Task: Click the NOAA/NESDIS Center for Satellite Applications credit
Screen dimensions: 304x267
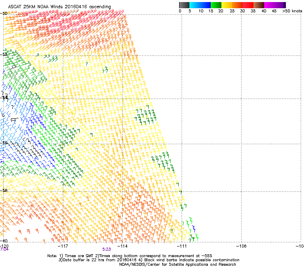Action: [x=177, y=265]
